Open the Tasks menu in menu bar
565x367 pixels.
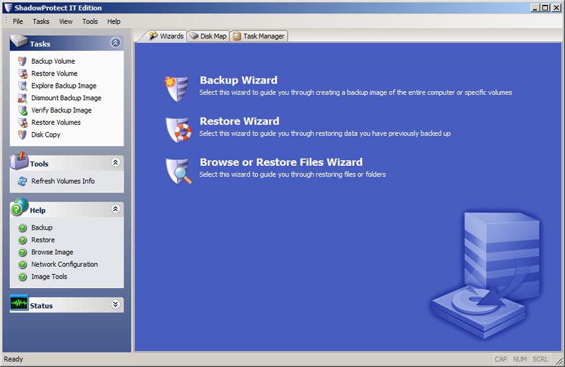(x=41, y=21)
